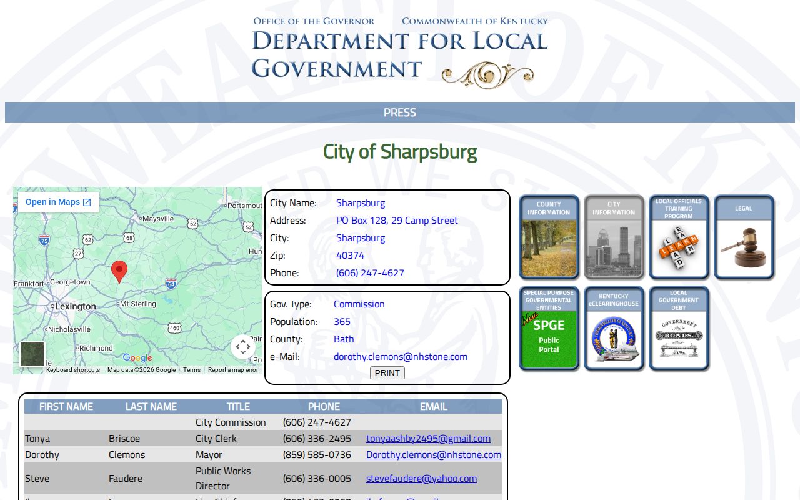Open the SPGE Public Portal tile
The image size is (800, 500).
tap(549, 329)
